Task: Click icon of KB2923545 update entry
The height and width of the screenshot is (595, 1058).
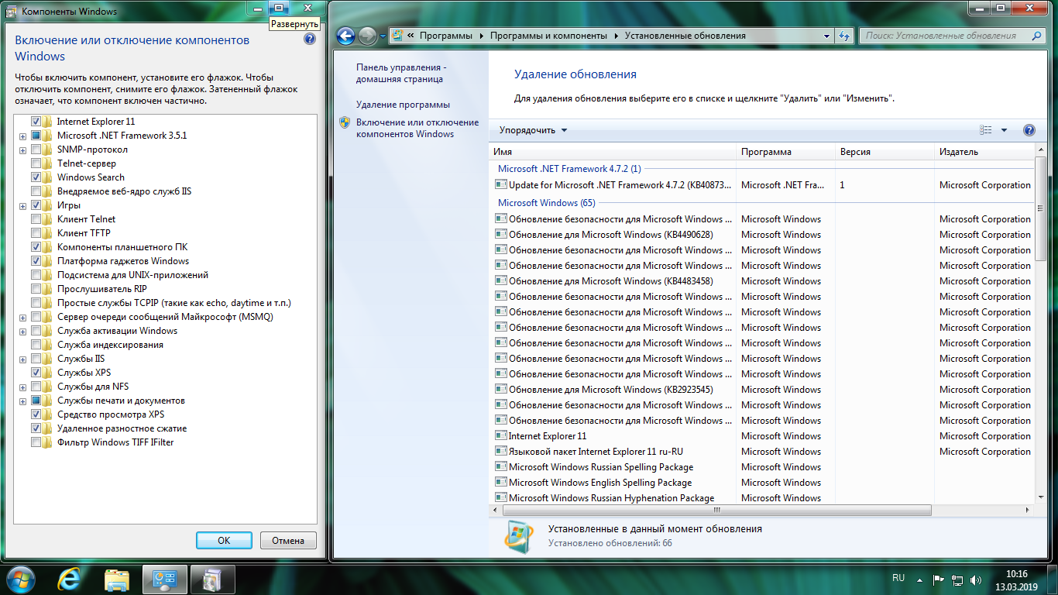Action: tap(500, 390)
